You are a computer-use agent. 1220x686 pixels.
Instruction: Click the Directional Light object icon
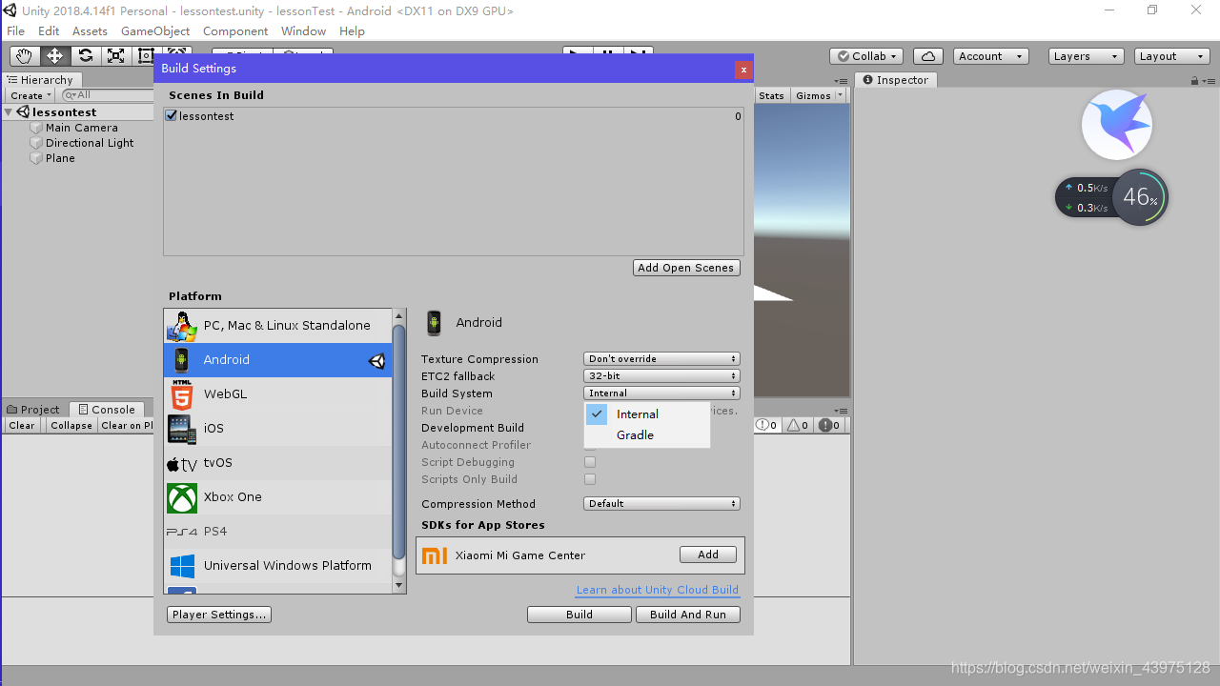tap(36, 143)
